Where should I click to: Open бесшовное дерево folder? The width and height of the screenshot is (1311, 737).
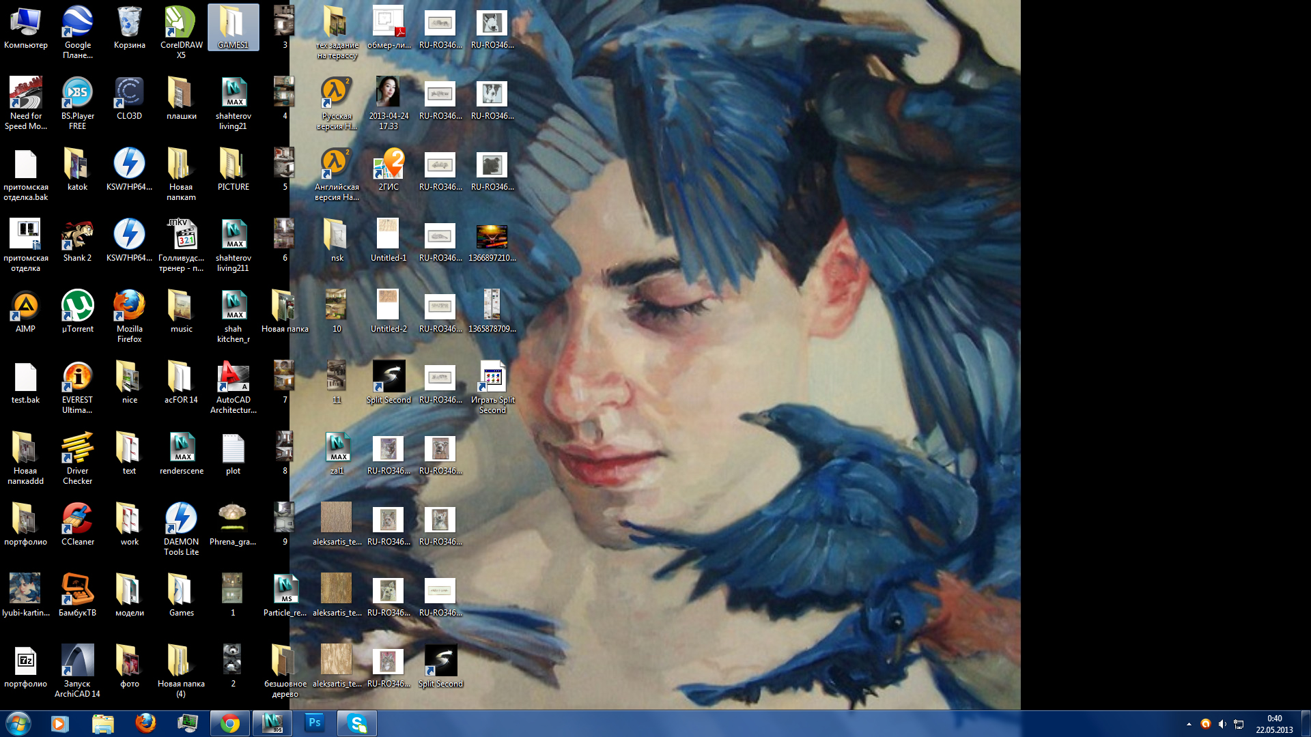coord(285,671)
